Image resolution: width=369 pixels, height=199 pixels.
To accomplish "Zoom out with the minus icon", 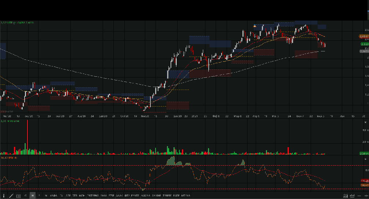I will coord(359,196).
